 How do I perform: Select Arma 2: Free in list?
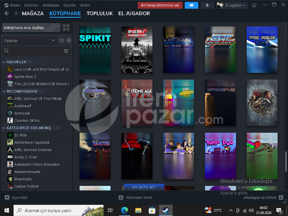coord(26,157)
